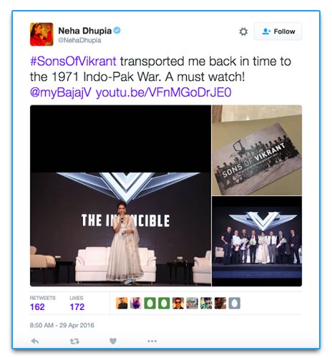Show the 172 likes list

tap(77, 304)
